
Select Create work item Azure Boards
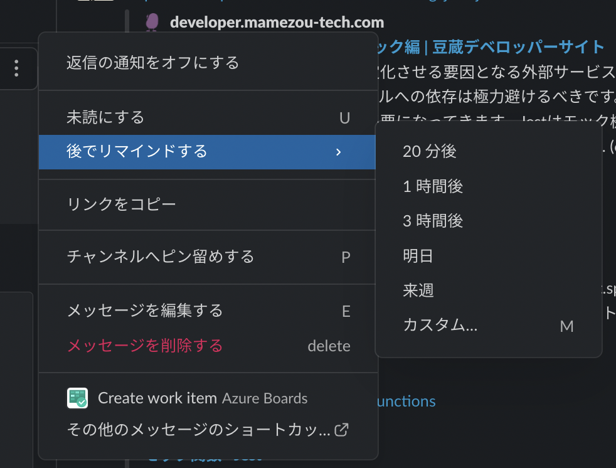pyautogui.click(x=207, y=398)
